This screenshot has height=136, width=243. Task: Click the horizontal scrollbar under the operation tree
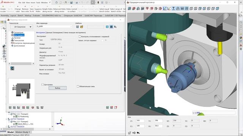pos(22,63)
